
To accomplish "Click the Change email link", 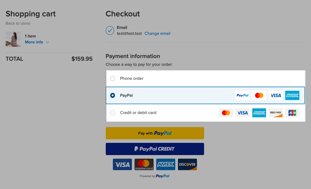I will [x=157, y=33].
